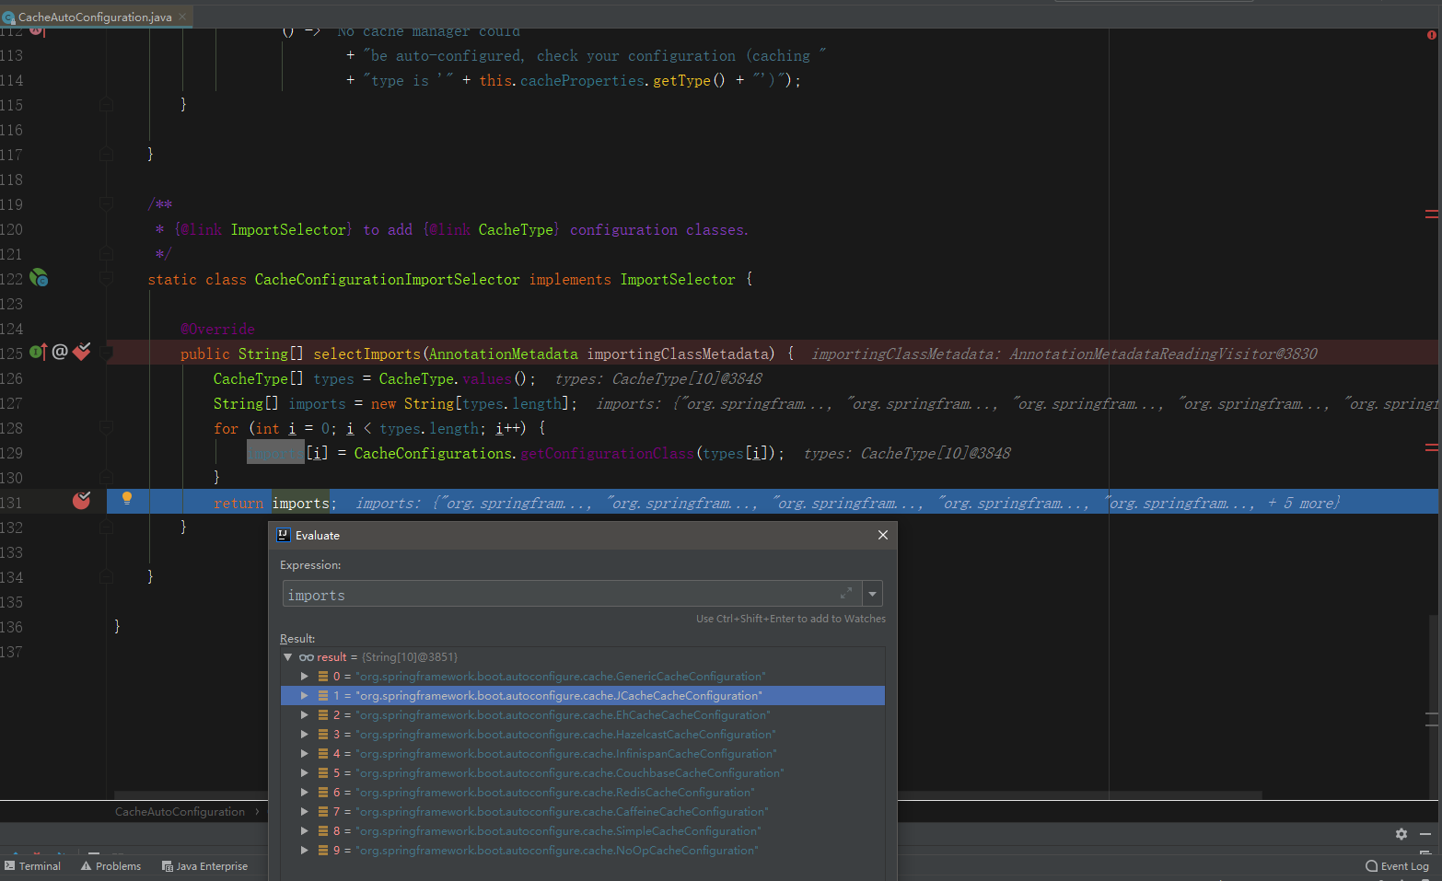Click the CacheAutoConfiguration breadcrumb
The width and height of the screenshot is (1442, 881).
click(x=180, y=812)
